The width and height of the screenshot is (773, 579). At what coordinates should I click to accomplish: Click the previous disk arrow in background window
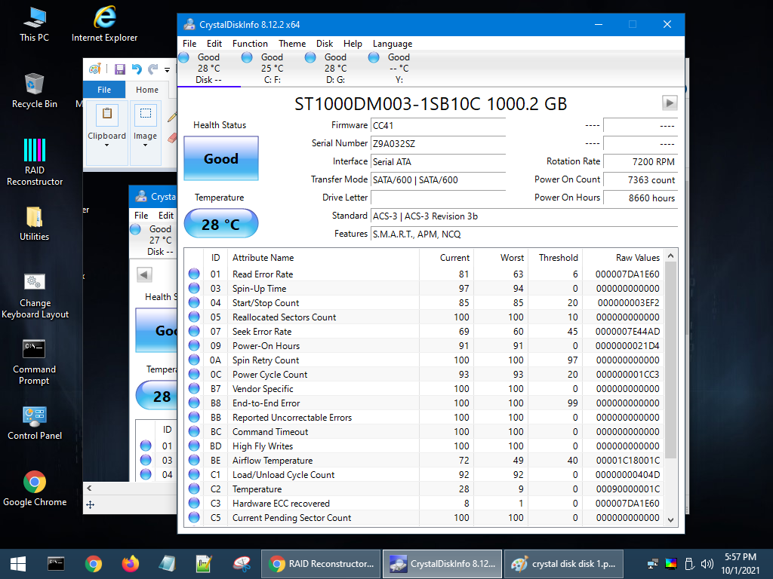[144, 274]
